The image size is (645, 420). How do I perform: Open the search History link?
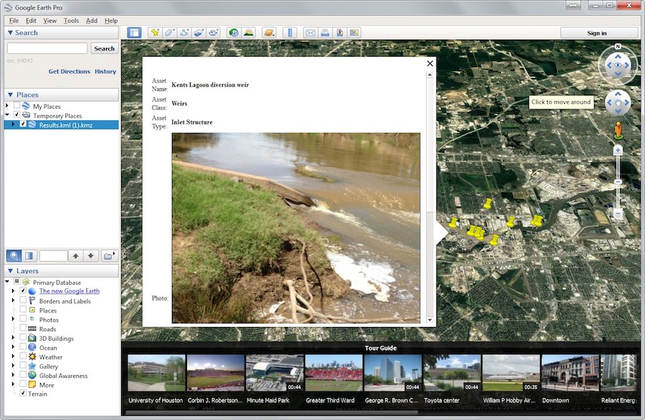pyautogui.click(x=105, y=72)
